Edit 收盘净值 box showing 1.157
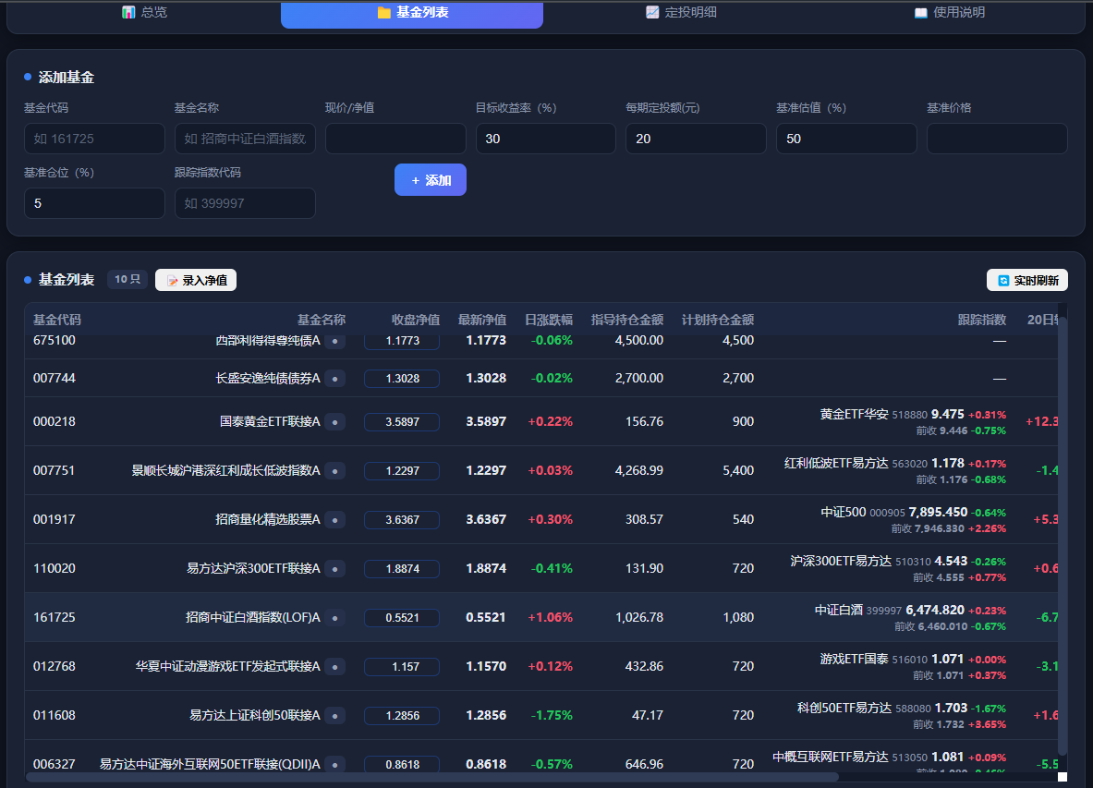Viewport: 1093px width, 788px height. tap(402, 667)
